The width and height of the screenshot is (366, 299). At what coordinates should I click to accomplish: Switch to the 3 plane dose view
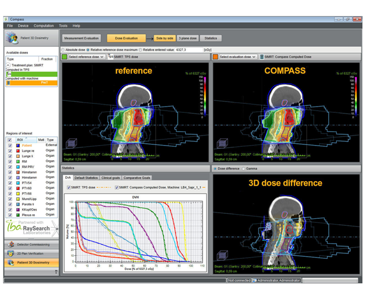(188, 38)
